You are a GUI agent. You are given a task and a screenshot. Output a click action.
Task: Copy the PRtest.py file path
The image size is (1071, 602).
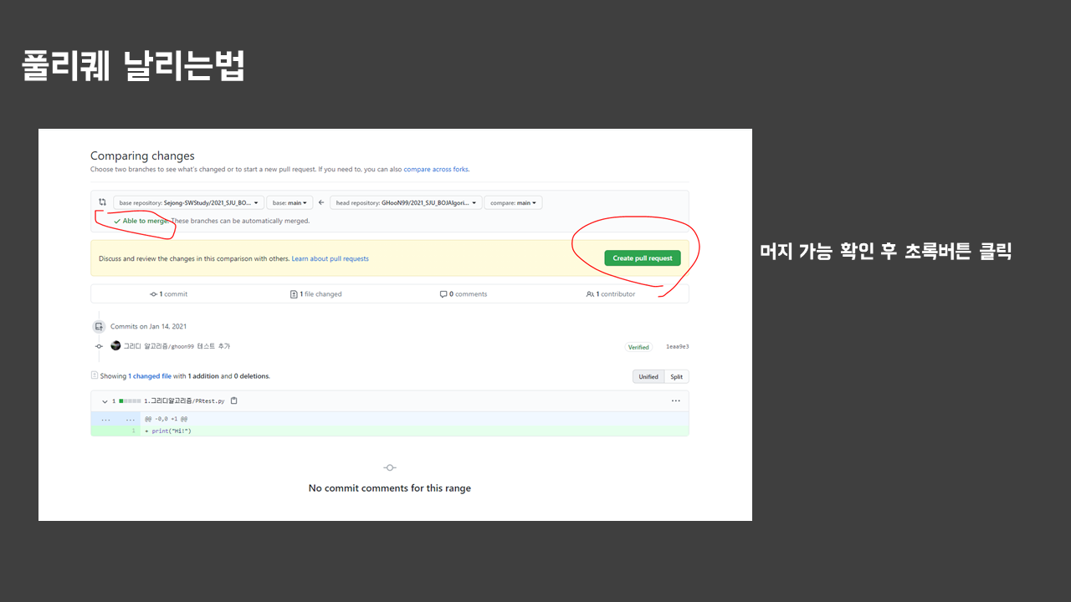pos(233,400)
